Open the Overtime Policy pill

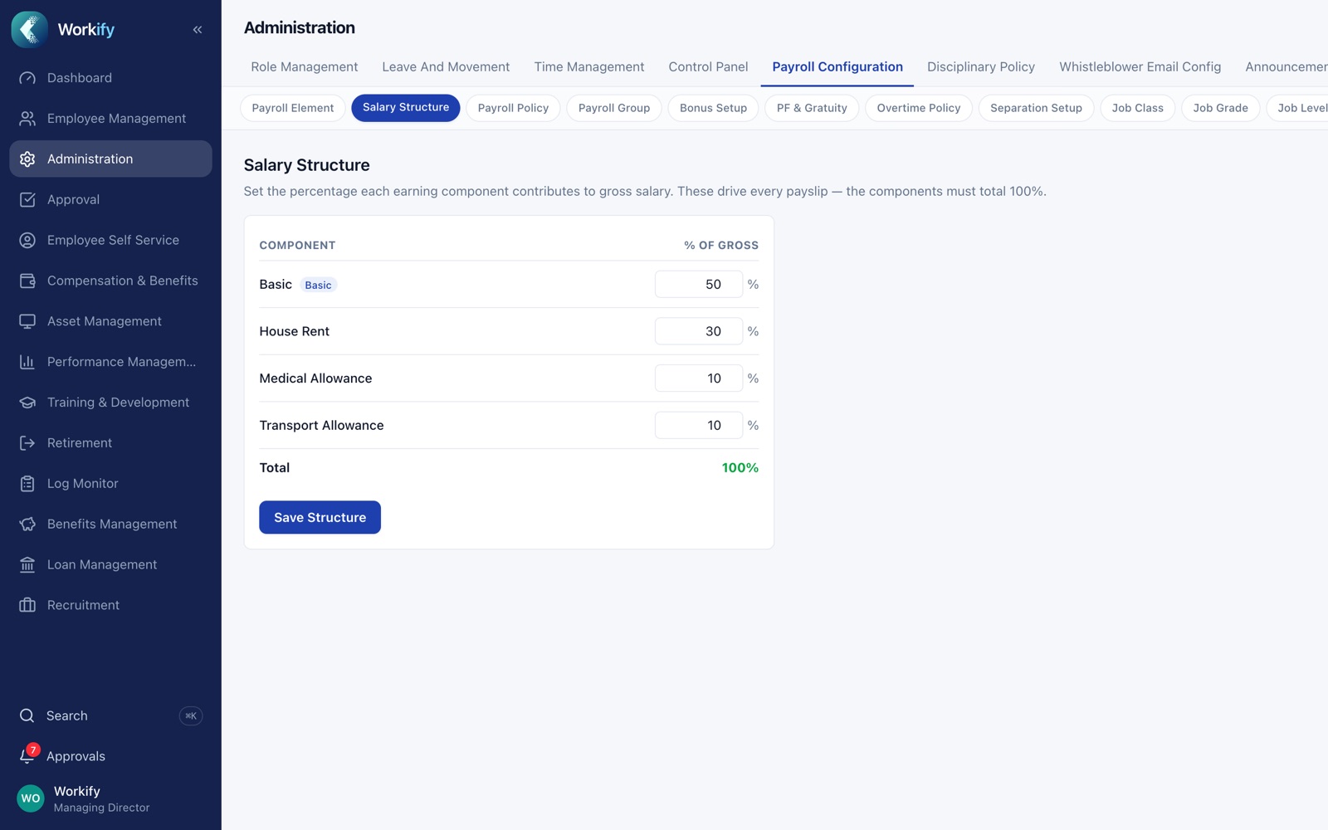[919, 108]
